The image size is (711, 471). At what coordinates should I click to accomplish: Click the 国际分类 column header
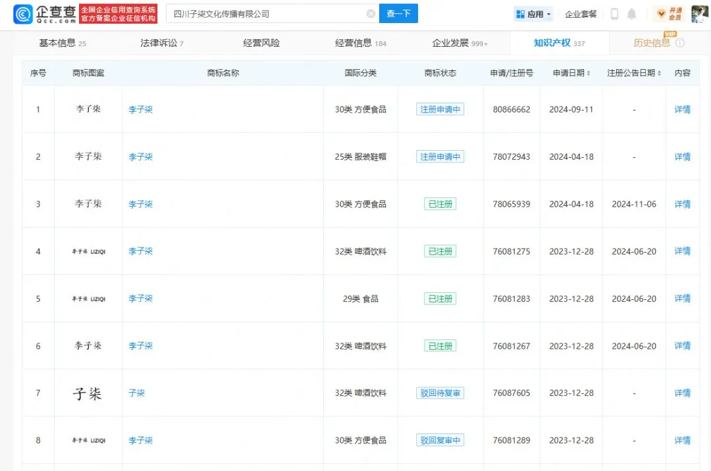[361, 73]
